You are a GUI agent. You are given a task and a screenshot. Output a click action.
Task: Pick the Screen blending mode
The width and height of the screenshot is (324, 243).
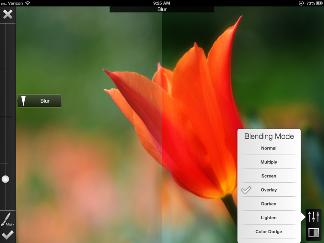(x=269, y=176)
